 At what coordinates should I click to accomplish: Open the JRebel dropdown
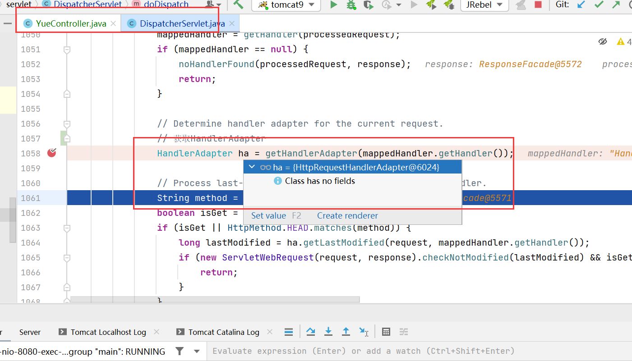click(x=484, y=5)
